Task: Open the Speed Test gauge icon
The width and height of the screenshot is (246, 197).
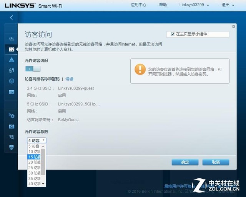Action: [x=12, y=81]
